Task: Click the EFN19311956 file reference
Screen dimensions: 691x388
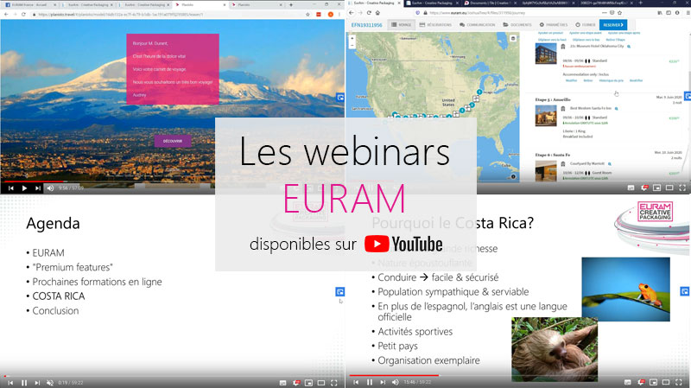Action: pyautogui.click(x=366, y=25)
